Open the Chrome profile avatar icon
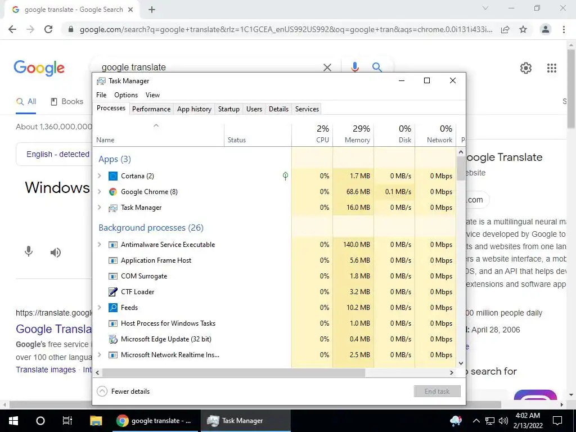The height and width of the screenshot is (432, 576). pyautogui.click(x=546, y=29)
